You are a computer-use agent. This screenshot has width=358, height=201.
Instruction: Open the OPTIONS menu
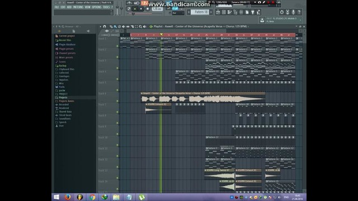pos(97,7)
